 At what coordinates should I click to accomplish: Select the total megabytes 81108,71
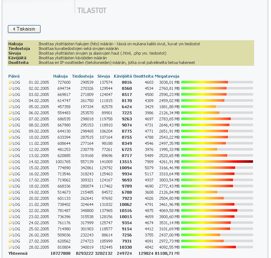pyautogui.click(x=164, y=253)
